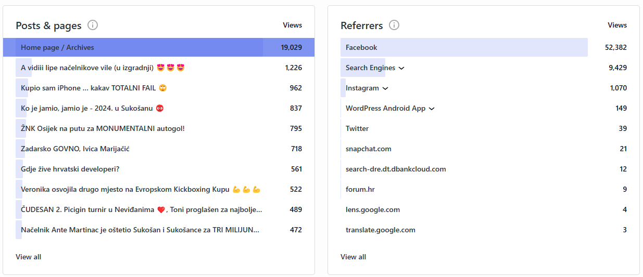The width and height of the screenshot is (643, 277).
Task: Open post about načelnikove vile
Action: point(87,68)
